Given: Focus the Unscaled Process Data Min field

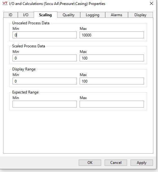Looking at the screenshot, I should (45, 35).
